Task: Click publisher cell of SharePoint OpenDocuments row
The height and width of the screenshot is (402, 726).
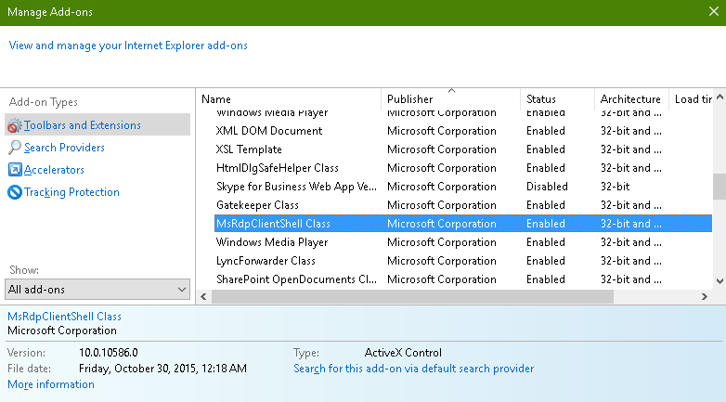Action: coord(442,279)
